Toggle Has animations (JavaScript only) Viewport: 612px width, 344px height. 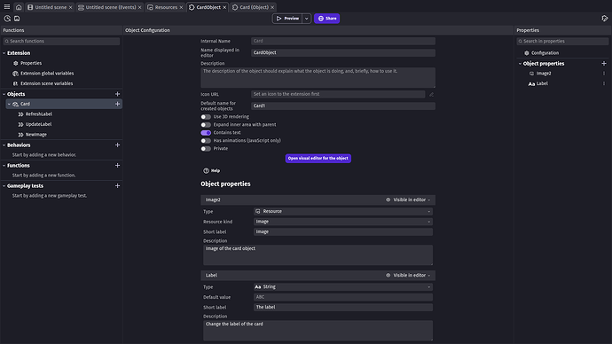point(206,141)
